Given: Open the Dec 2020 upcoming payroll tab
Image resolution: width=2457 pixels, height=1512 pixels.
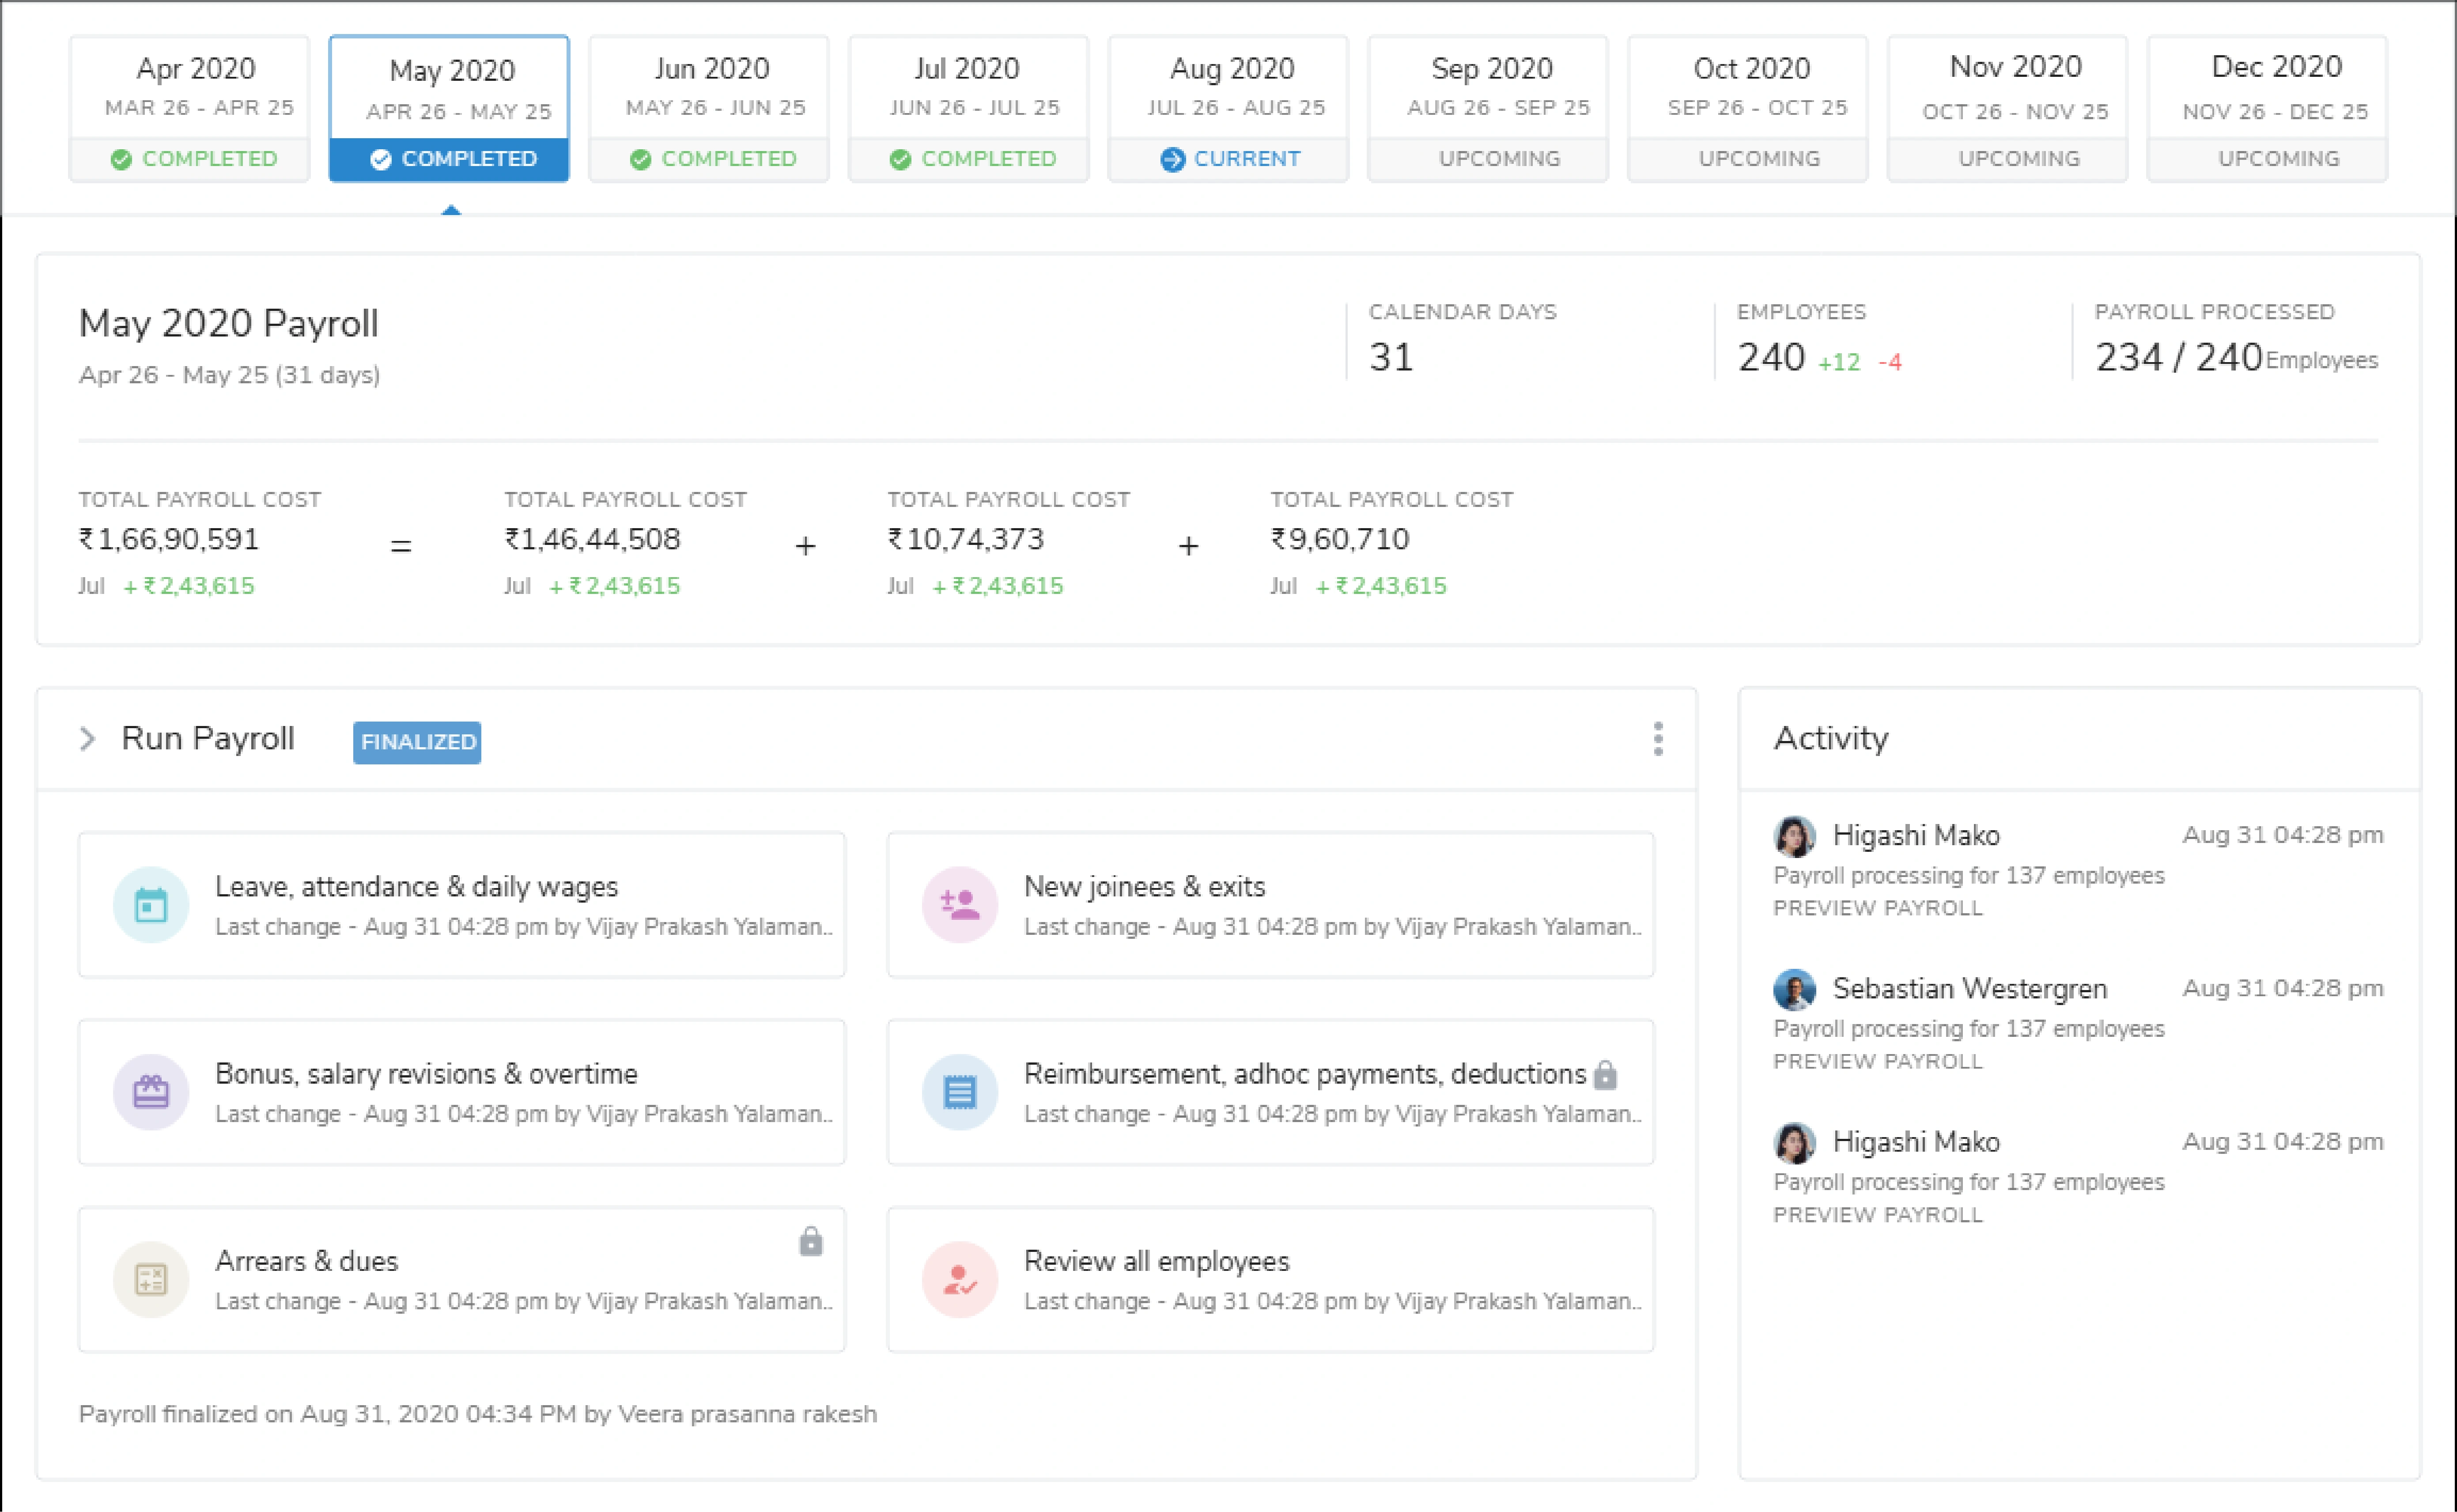Looking at the screenshot, I should [x=2267, y=108].
